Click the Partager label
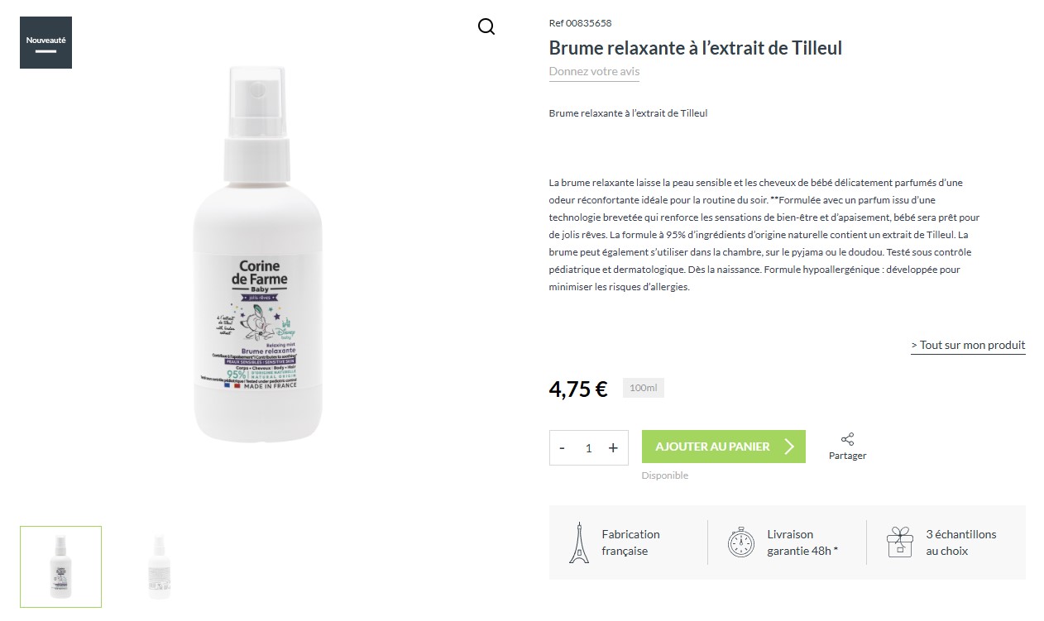1044x621 pixels. (847, 456)
